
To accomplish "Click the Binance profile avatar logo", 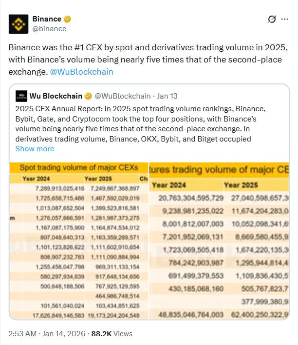I will coord(19,23).
